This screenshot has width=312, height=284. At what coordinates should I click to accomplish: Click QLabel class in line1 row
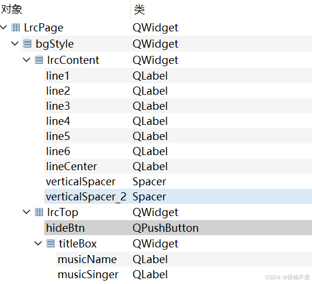[150, 76]
